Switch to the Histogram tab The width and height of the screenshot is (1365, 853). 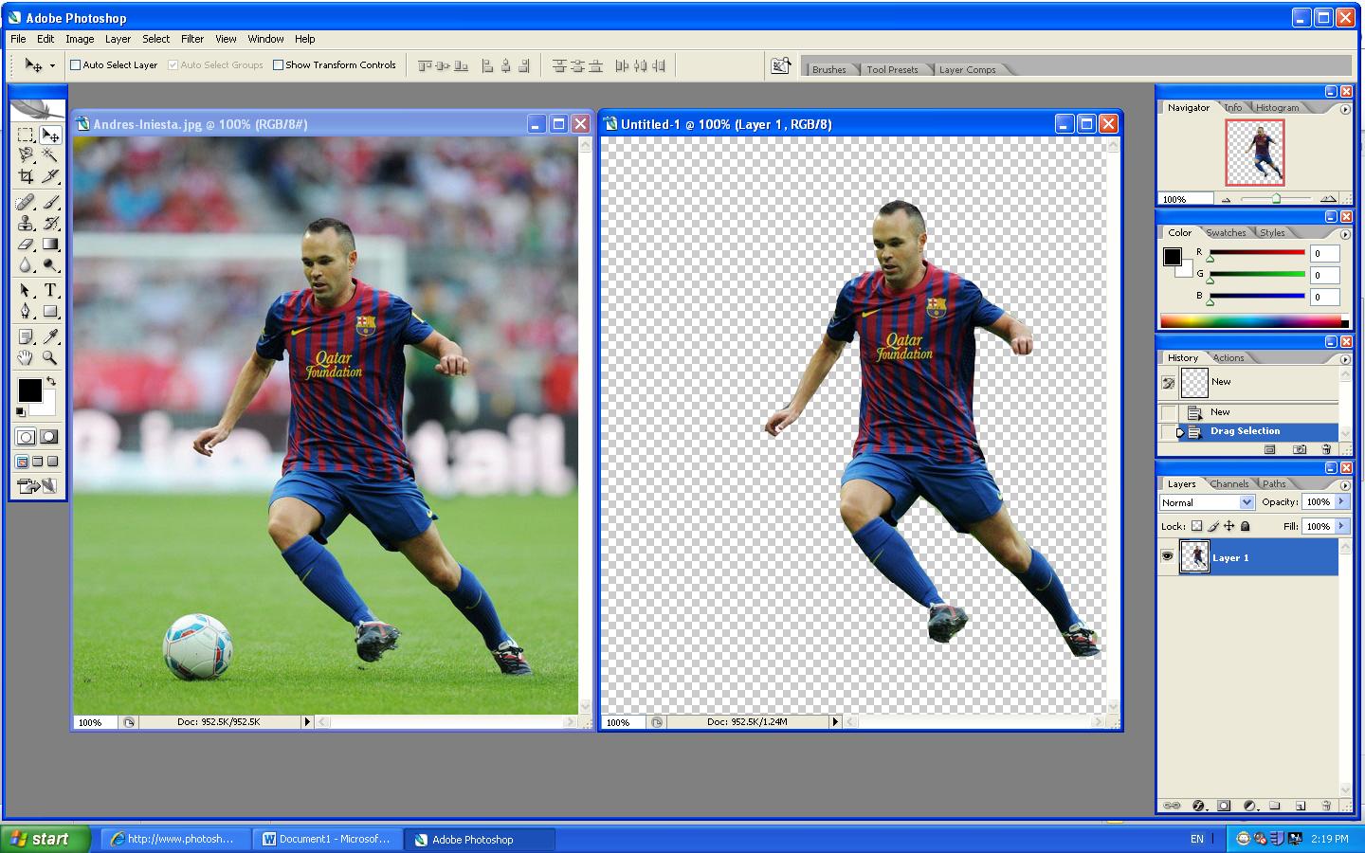(1278, 107)
